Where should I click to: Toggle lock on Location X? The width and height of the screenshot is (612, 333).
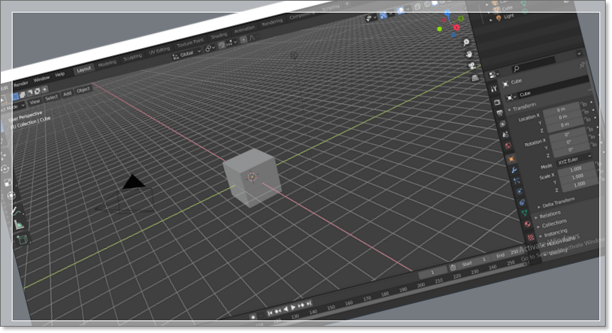coord(584,104)
